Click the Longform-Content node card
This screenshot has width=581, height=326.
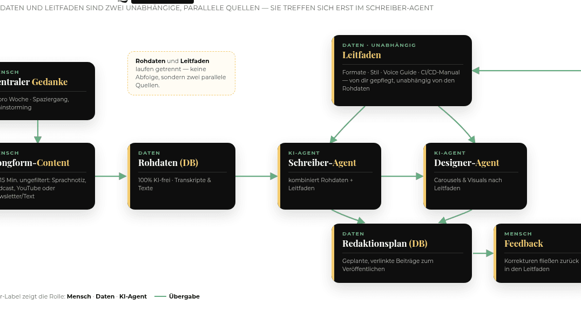pyautogui.click(x=48, y=176)
